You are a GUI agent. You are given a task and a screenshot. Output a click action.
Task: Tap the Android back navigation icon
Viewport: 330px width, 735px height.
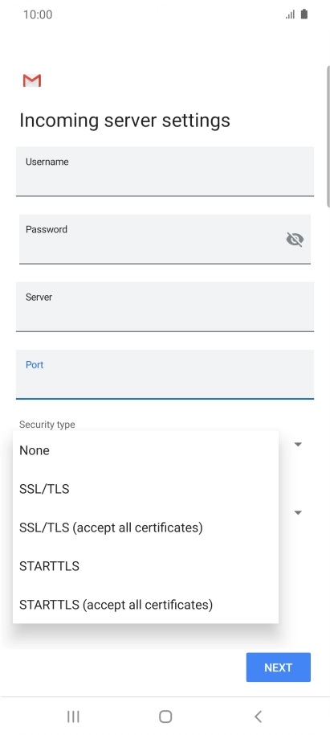tap(258, 717)
